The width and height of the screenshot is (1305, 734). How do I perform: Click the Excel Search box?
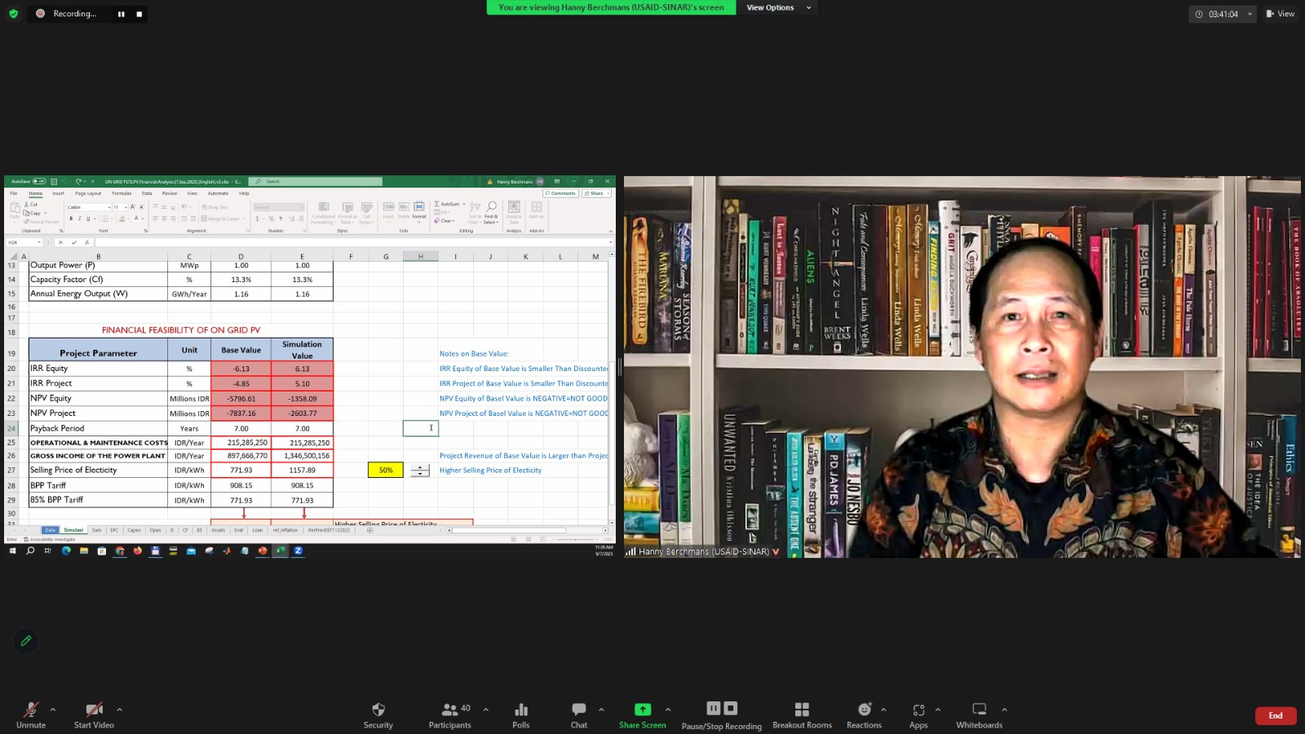[316, 181]
